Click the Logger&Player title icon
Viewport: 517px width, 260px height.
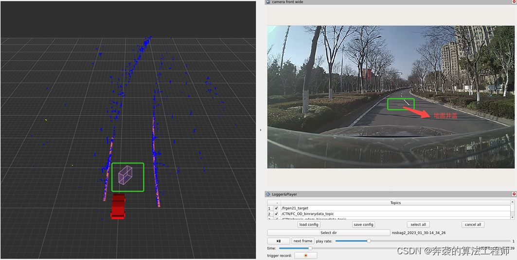(267, 194)
